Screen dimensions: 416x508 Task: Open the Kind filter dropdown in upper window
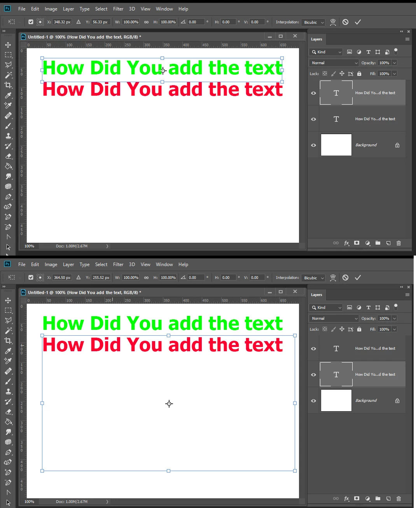point(326,52)
